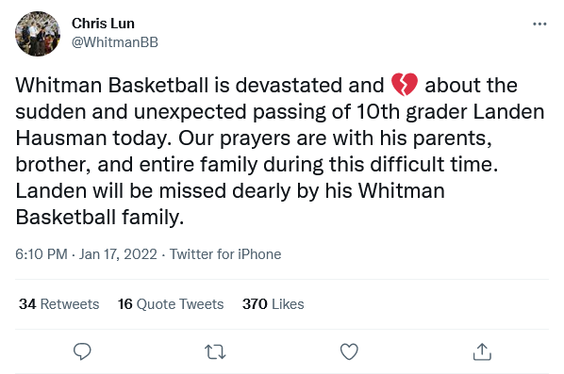Viewport: 564px width, 374px height.
Task: Open Chris Lun display name link
Action: click(x=103, y=24)
